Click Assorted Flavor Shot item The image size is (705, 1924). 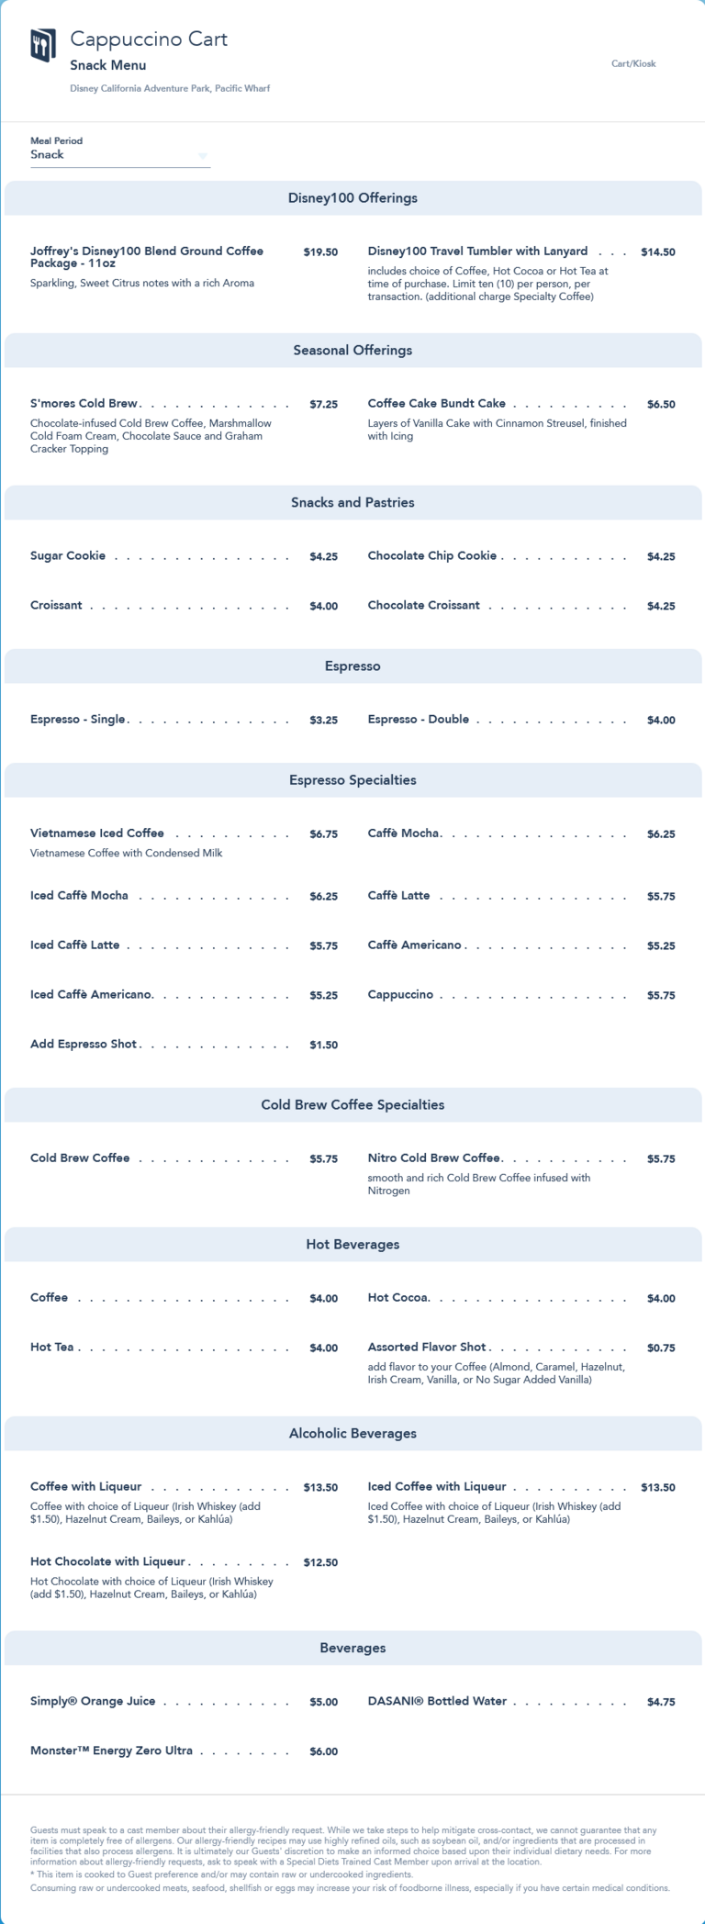[x=427, y=1347]
